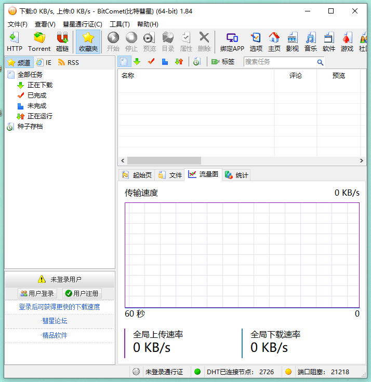Switch to the RSS sidebar tab

[69, 63]
